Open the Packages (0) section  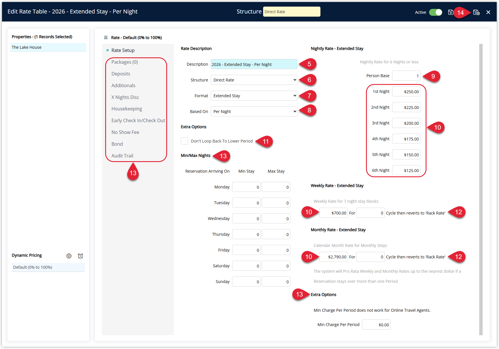[x=125, y=62]
